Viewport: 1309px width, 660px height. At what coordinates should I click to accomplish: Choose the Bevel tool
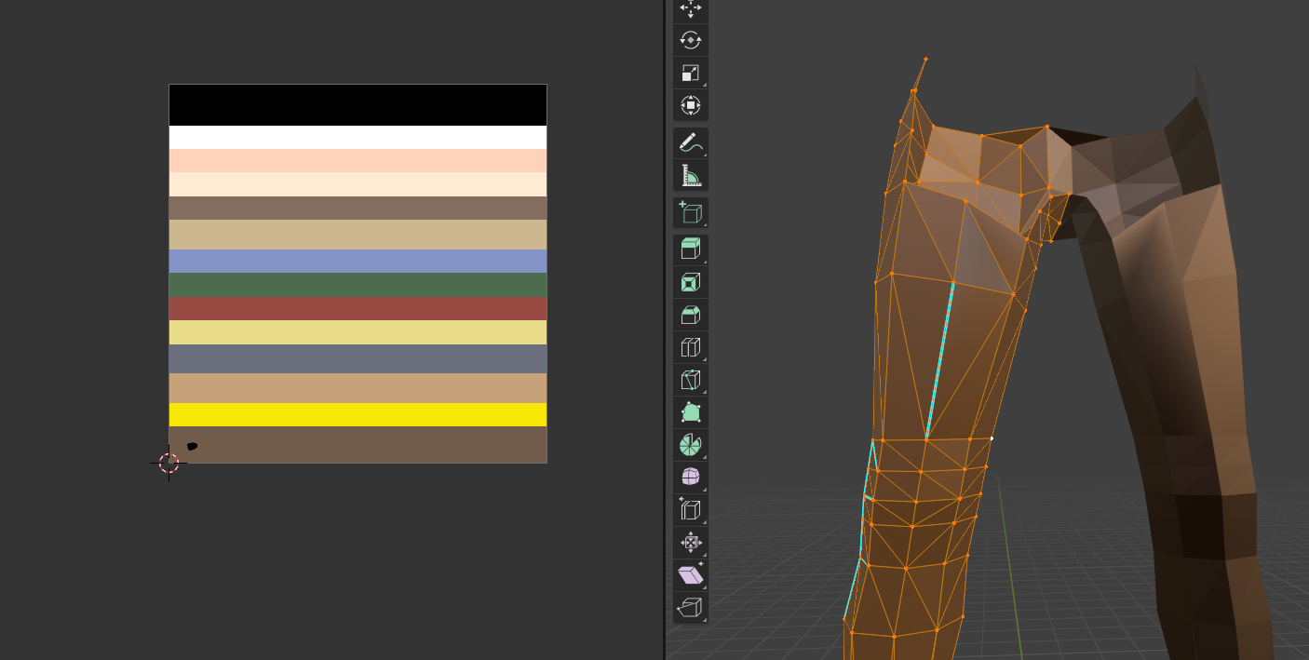[690, 315]
